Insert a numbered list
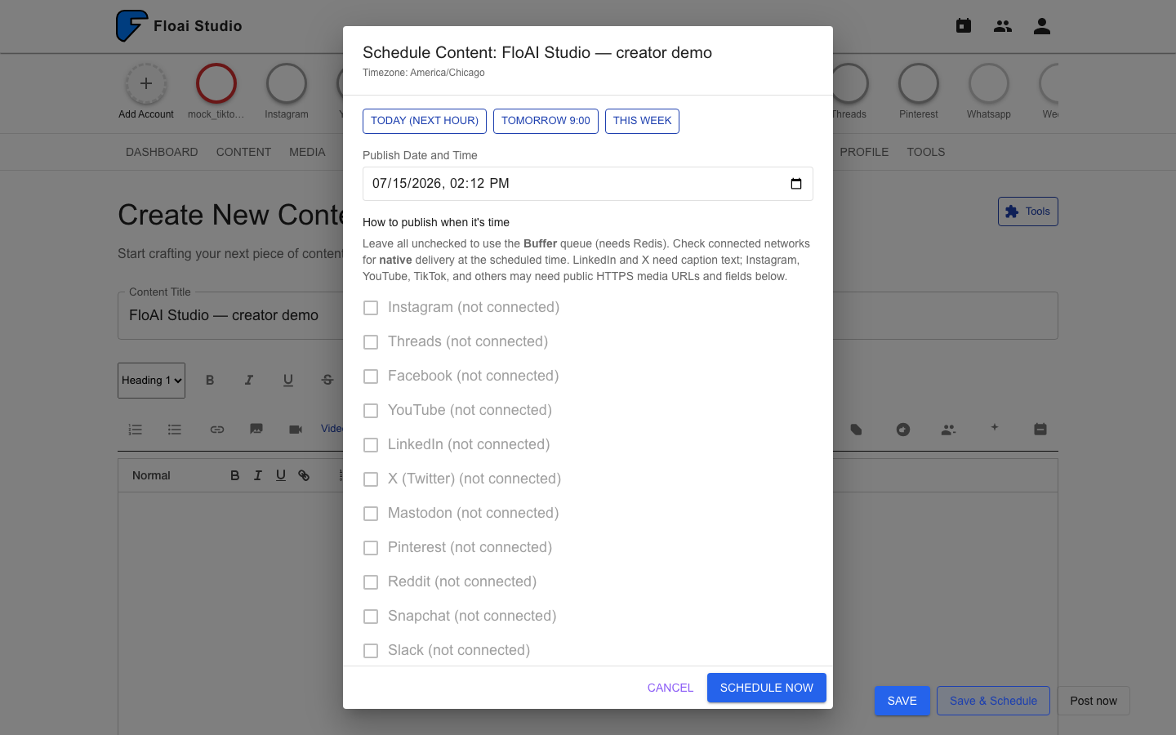The width and height of the screenshot is (1176, 735). [x=136, y=430]
